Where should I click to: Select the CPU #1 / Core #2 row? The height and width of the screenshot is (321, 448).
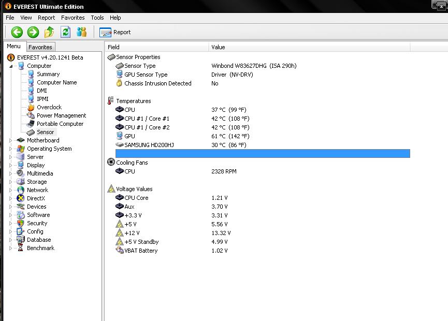coord(263,127)
